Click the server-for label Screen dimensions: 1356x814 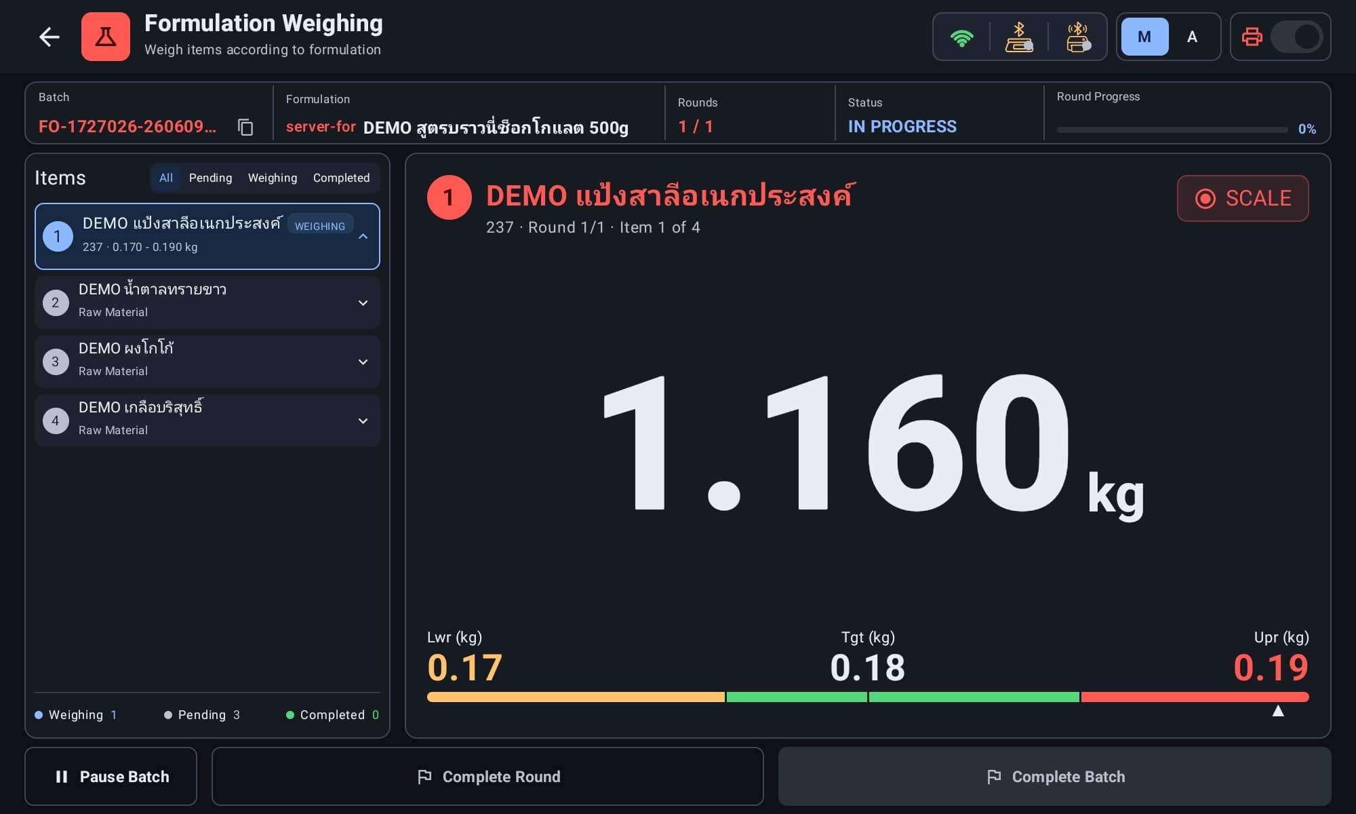(321, 126)
